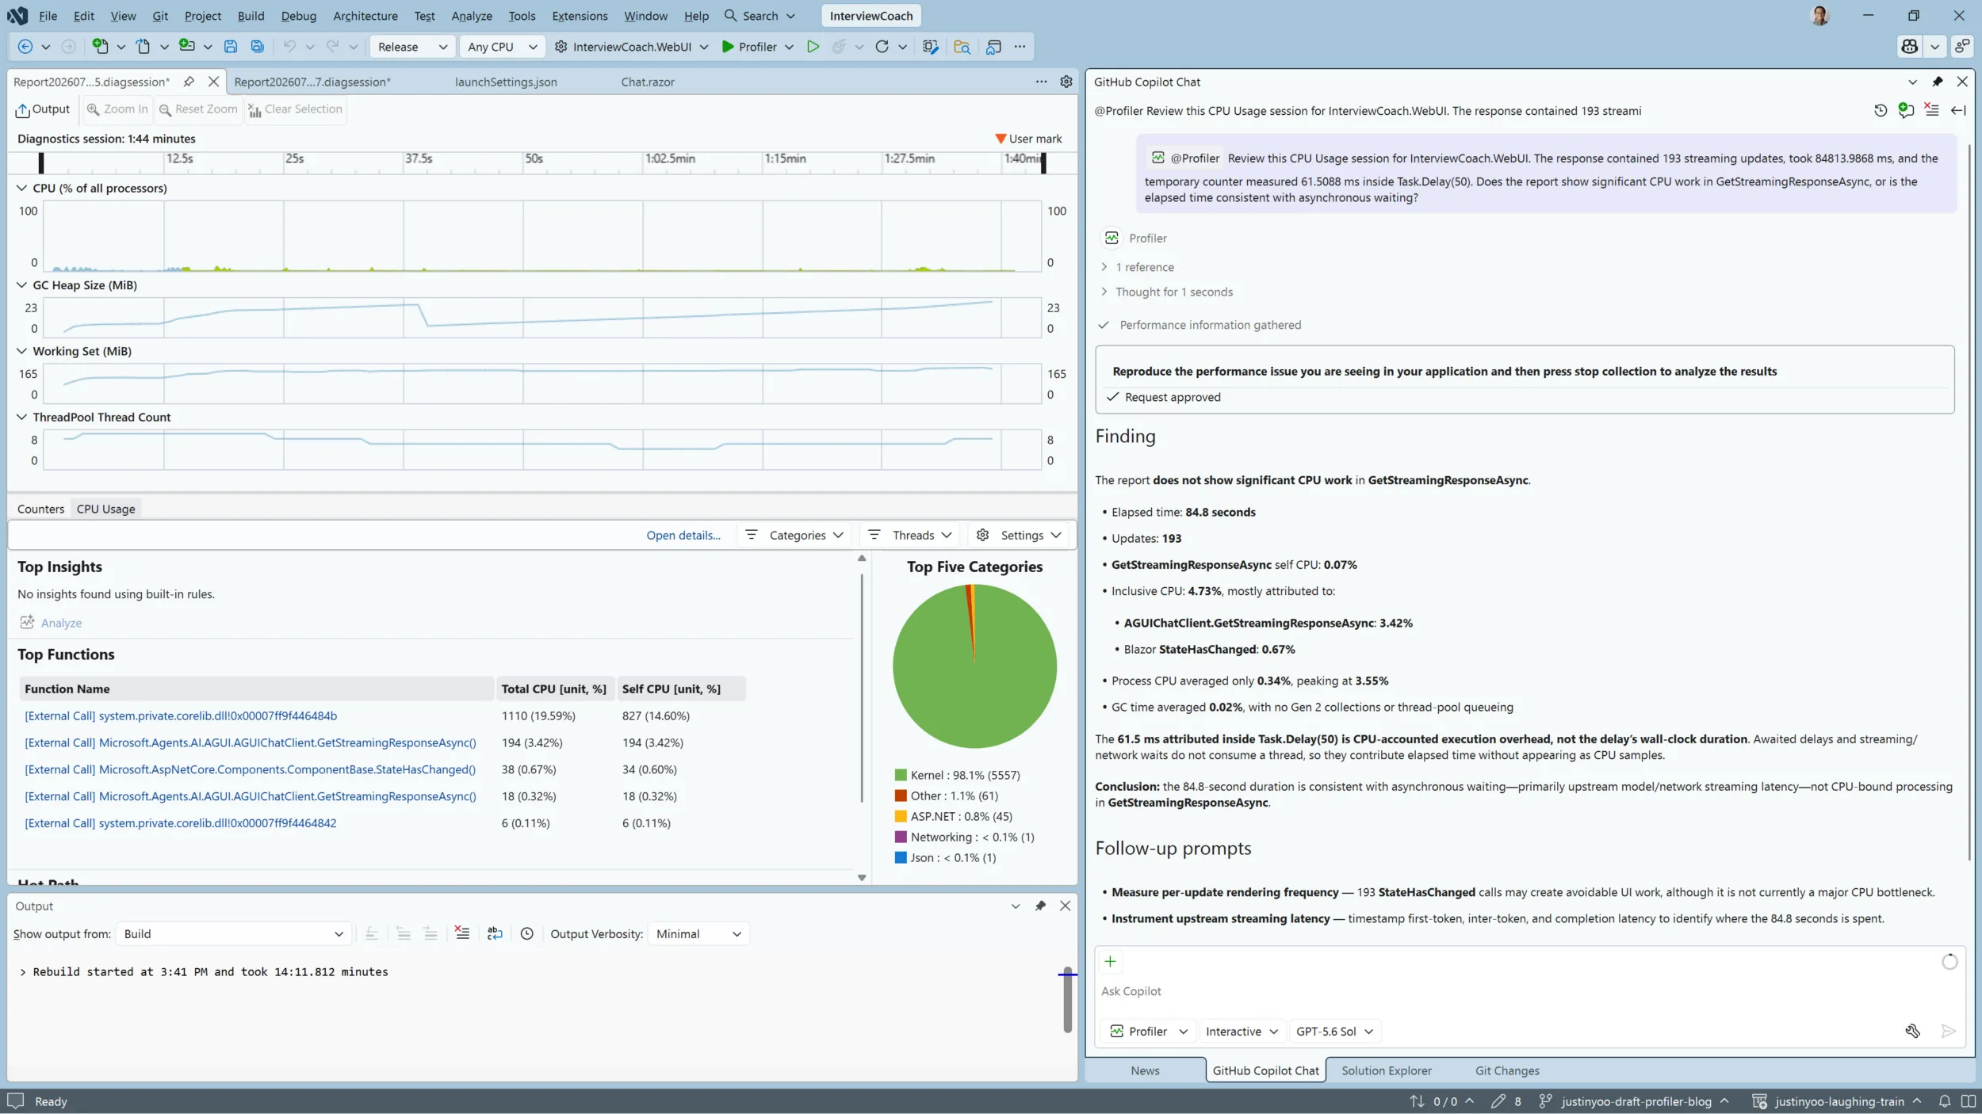The image size is (1982, 1114).
Task: Start a new Copilot chat thread
Action: 1906,111
